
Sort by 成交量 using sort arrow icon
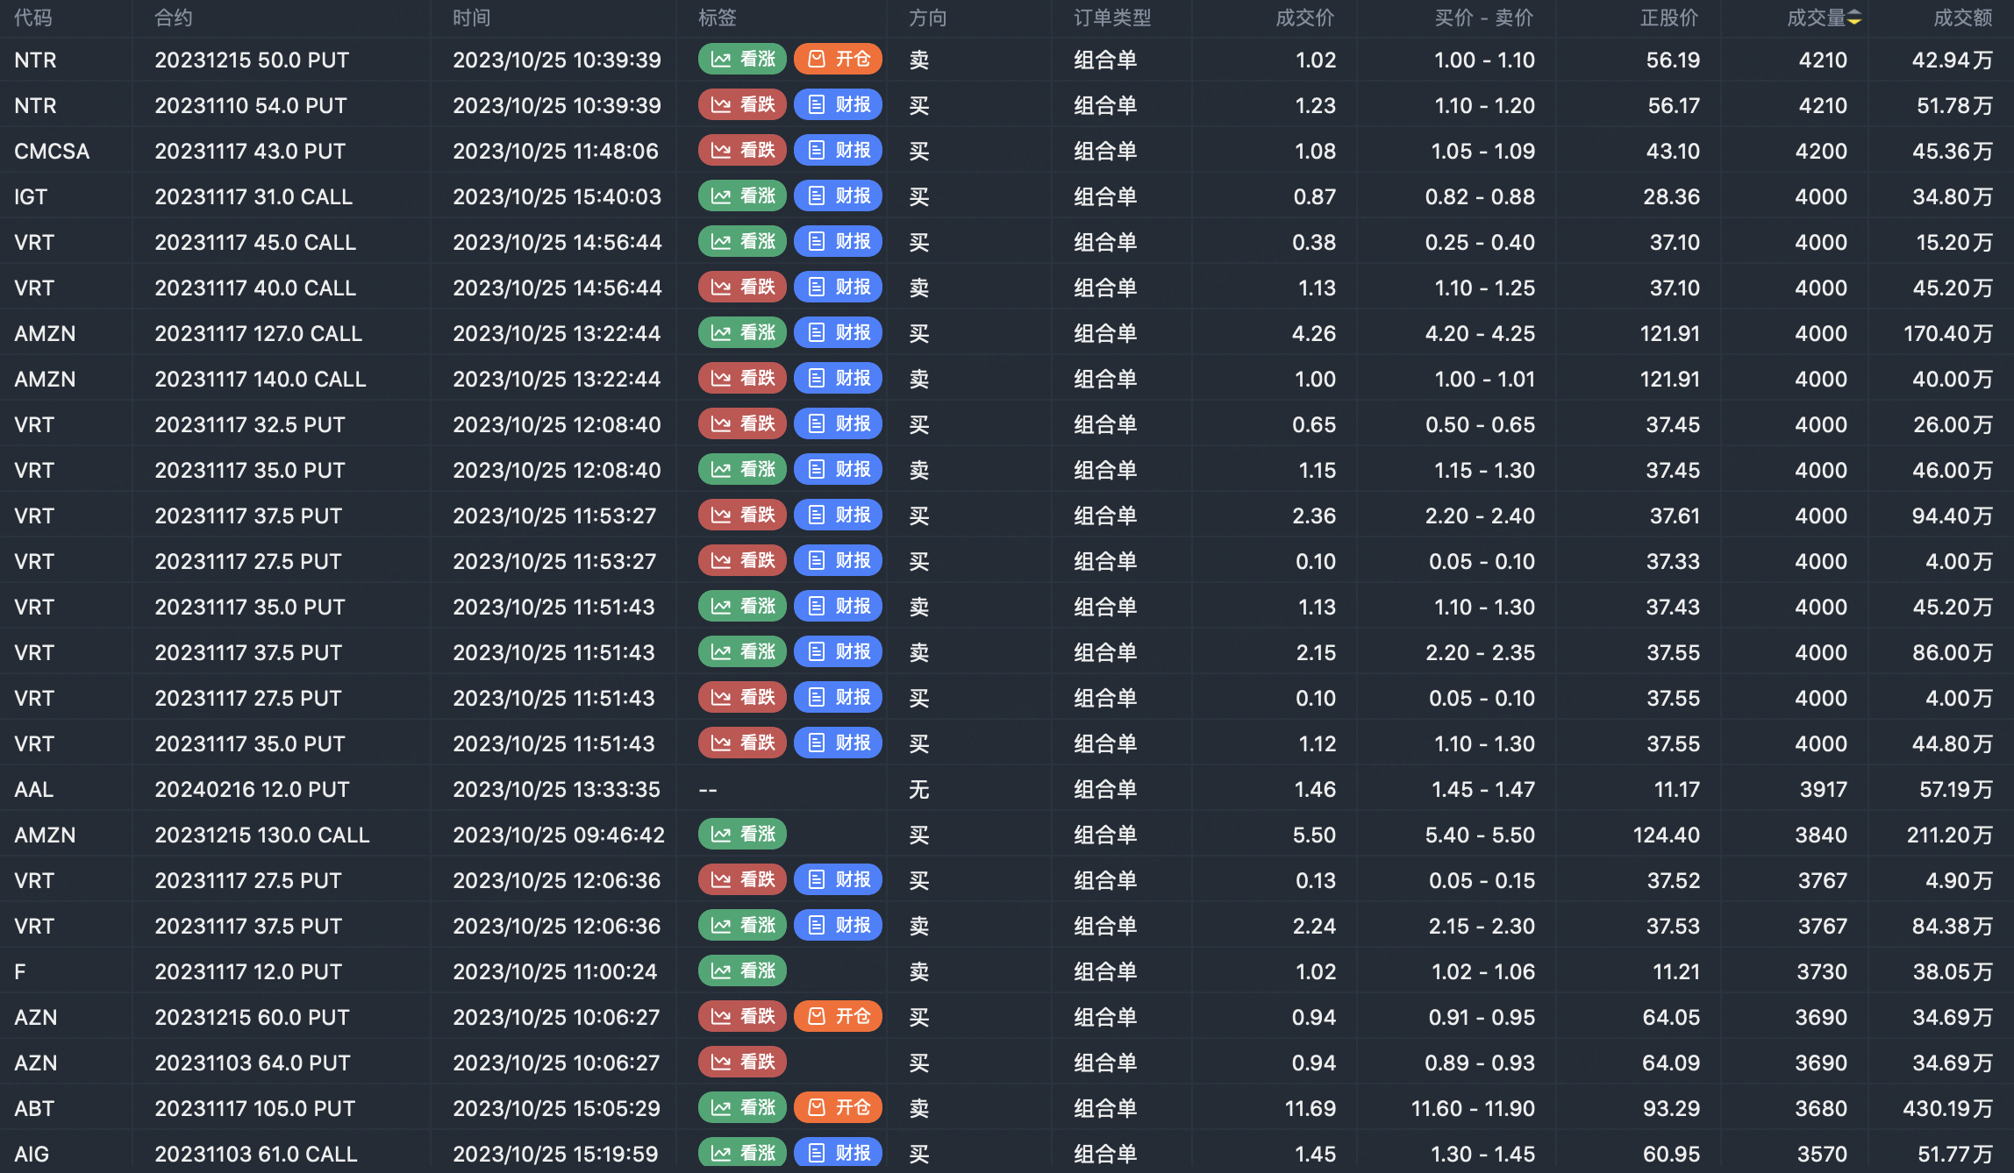1854,18
